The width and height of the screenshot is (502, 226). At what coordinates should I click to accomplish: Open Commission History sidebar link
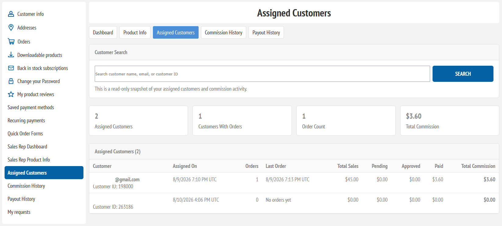point(26,186)
